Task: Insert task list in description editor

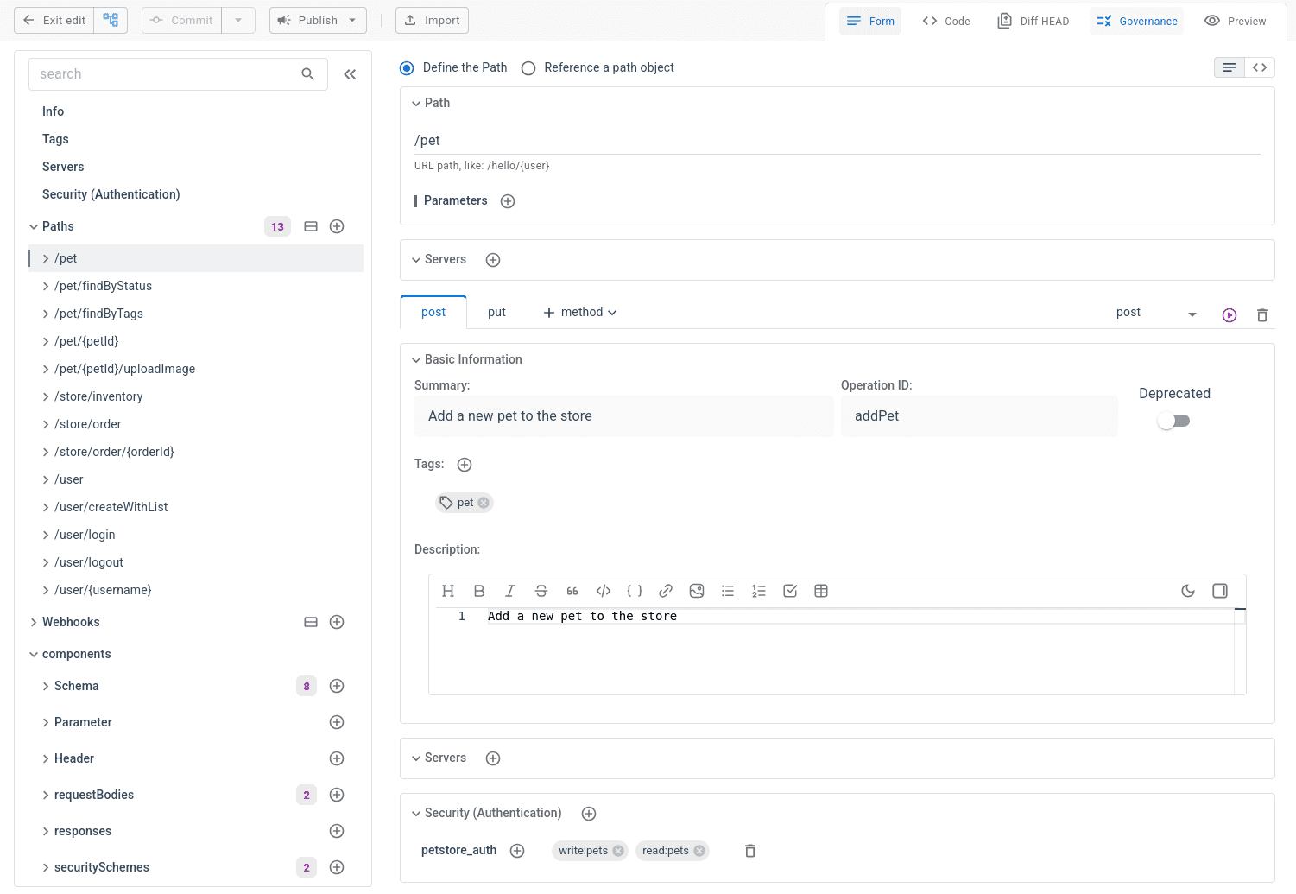Action: coord(790,591)
